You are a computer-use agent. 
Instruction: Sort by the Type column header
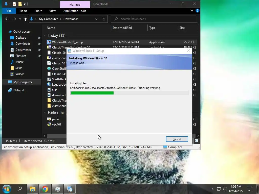click(x=152, y=28)
